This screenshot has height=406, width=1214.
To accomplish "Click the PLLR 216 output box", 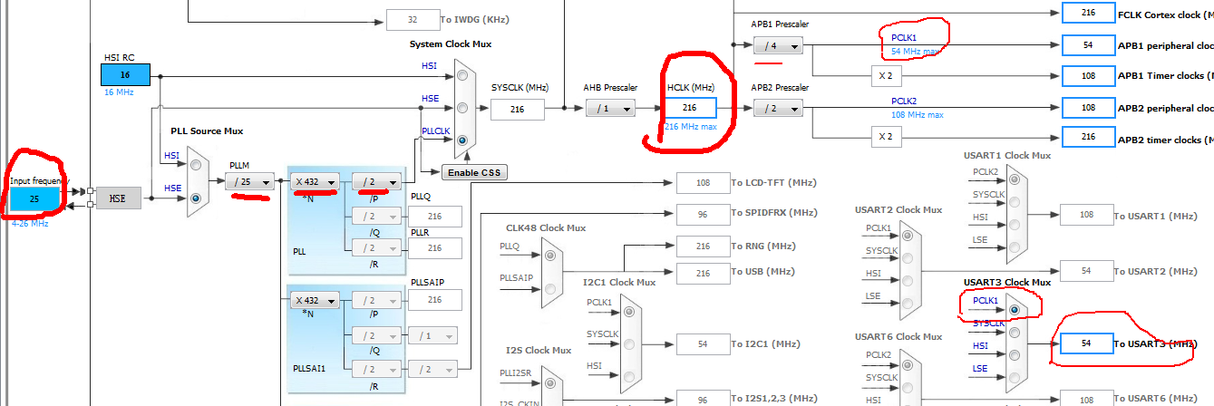I will 434,248.
